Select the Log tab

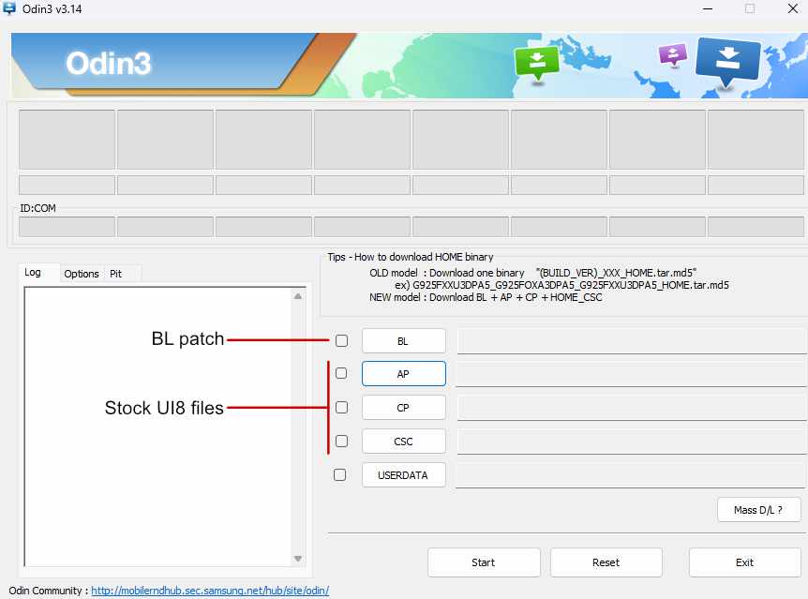[x=36, y=272]
